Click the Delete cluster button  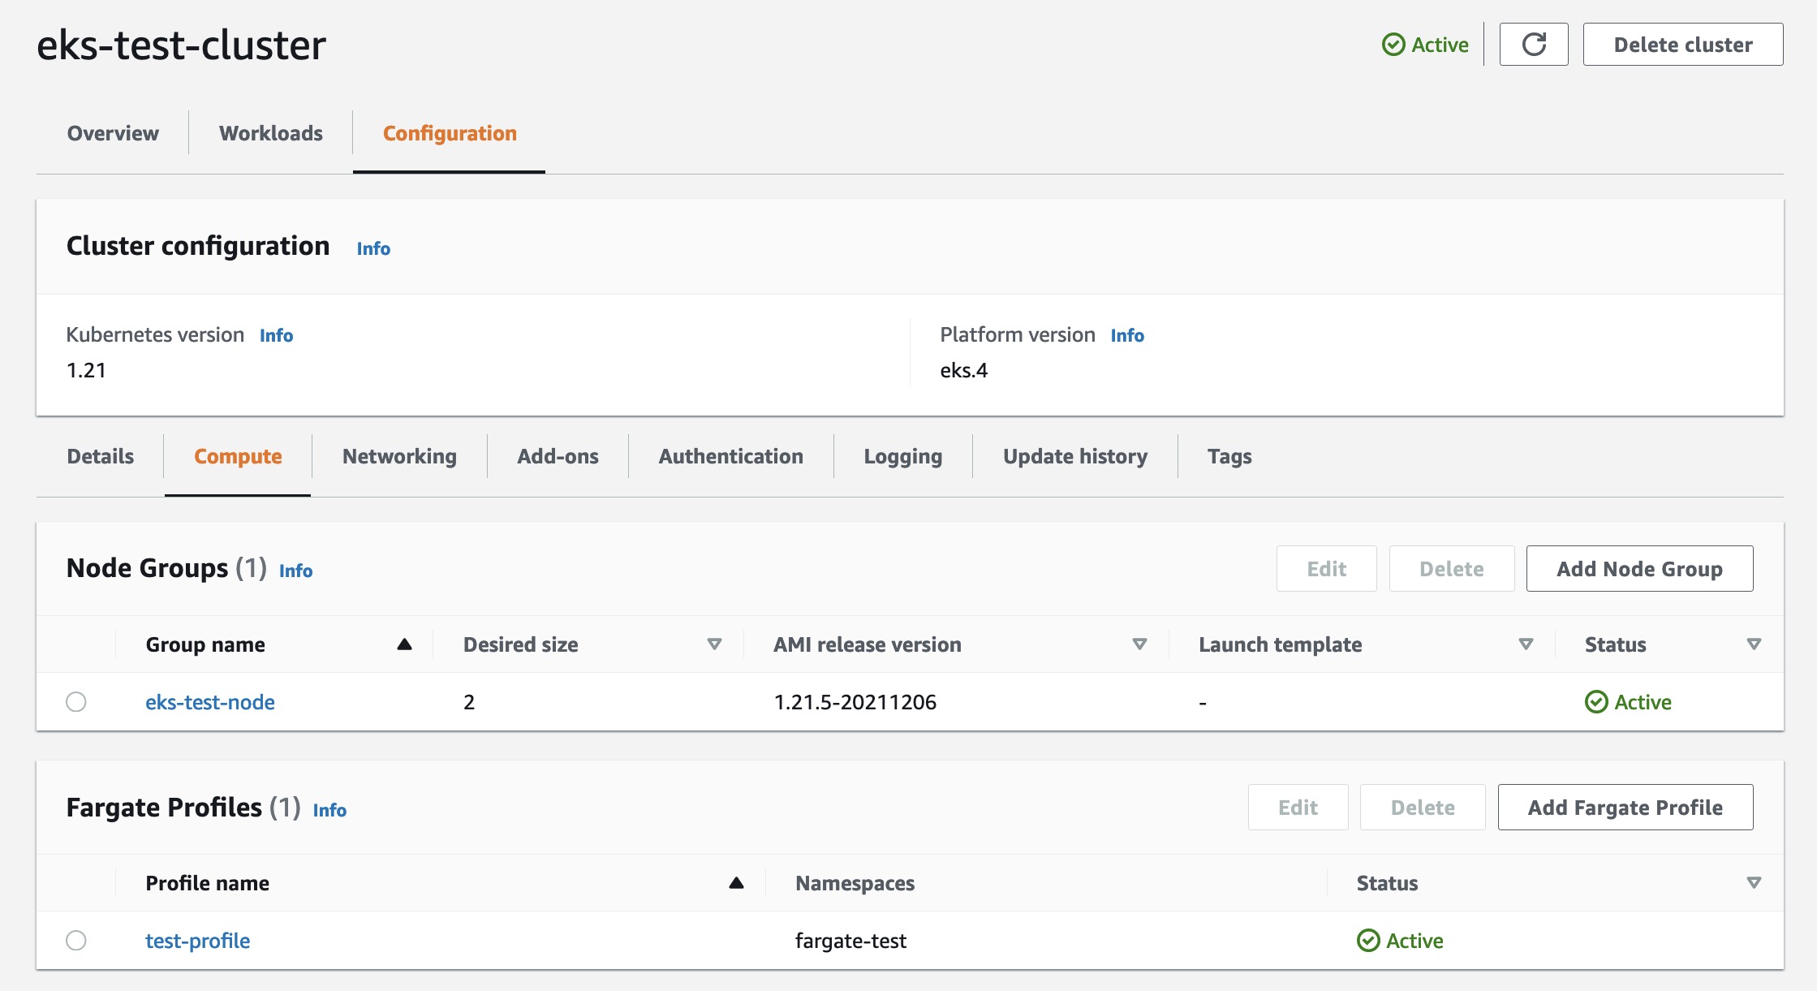[1683, 45]
